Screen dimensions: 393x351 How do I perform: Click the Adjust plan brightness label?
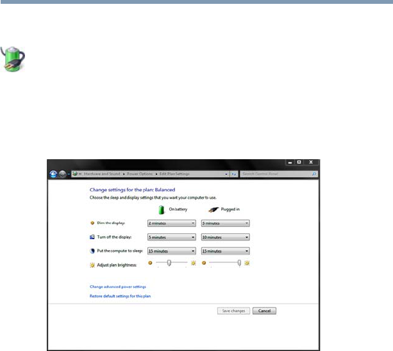[117, 265]
